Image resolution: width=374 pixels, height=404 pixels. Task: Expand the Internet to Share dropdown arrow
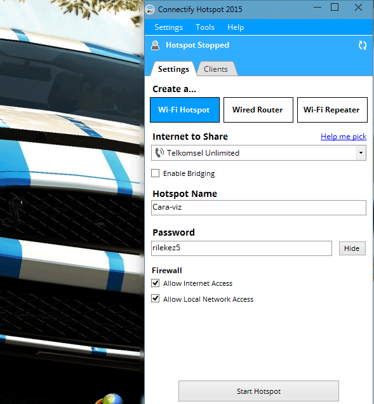point(361,153)
